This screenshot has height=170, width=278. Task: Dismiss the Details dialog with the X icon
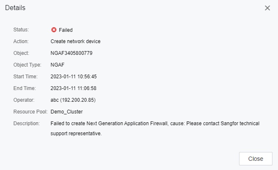coord(268,8)
